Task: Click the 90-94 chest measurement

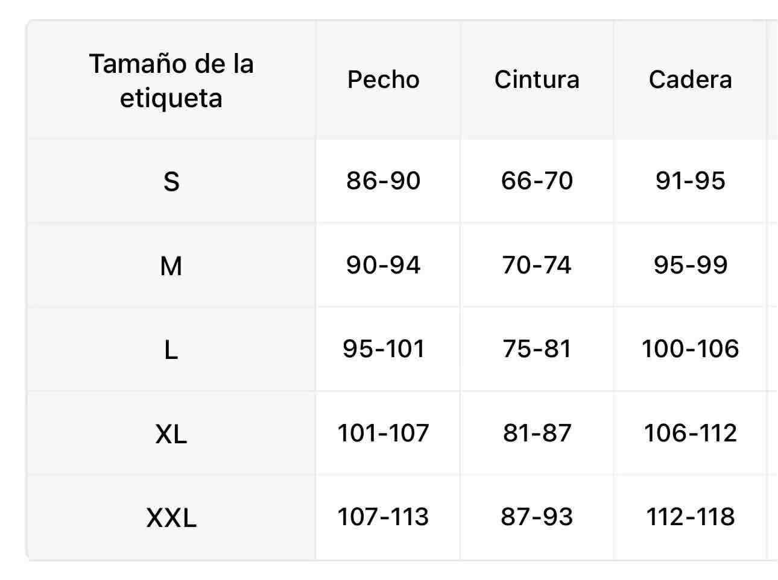Action: [384, 265]
